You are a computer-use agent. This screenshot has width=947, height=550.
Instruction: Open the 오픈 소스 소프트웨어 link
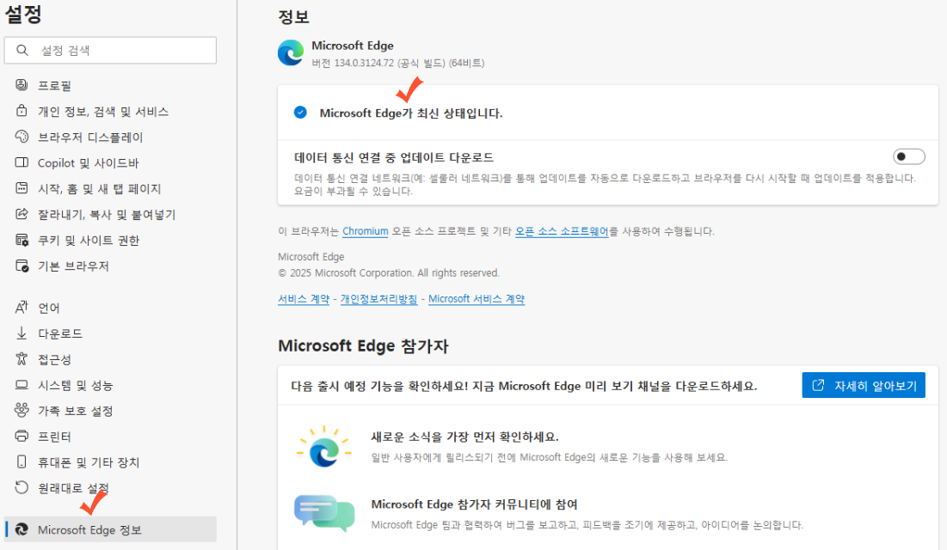[x=562, y=231]
